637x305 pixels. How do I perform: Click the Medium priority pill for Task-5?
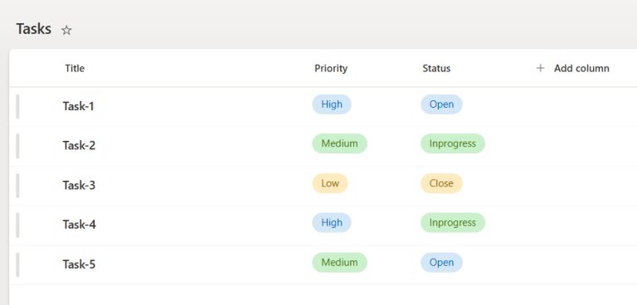point(339,263)
